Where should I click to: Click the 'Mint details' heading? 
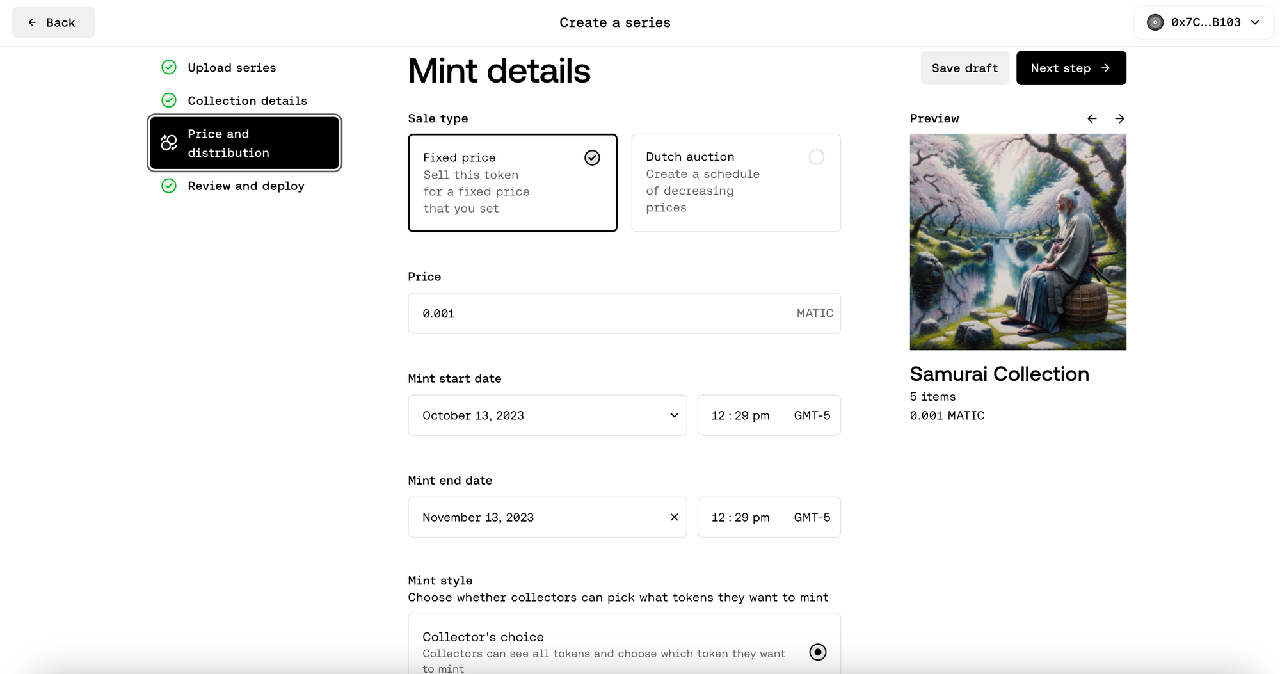pyautogui.click(x=499, y=70)
